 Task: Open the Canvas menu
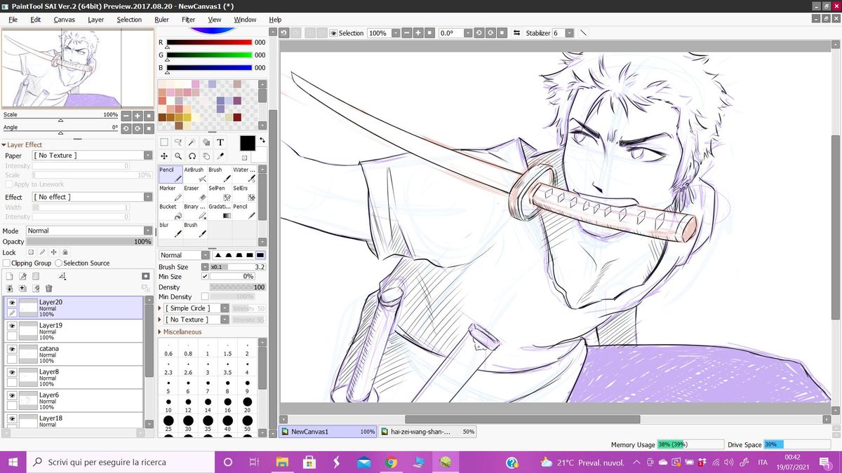65,20
